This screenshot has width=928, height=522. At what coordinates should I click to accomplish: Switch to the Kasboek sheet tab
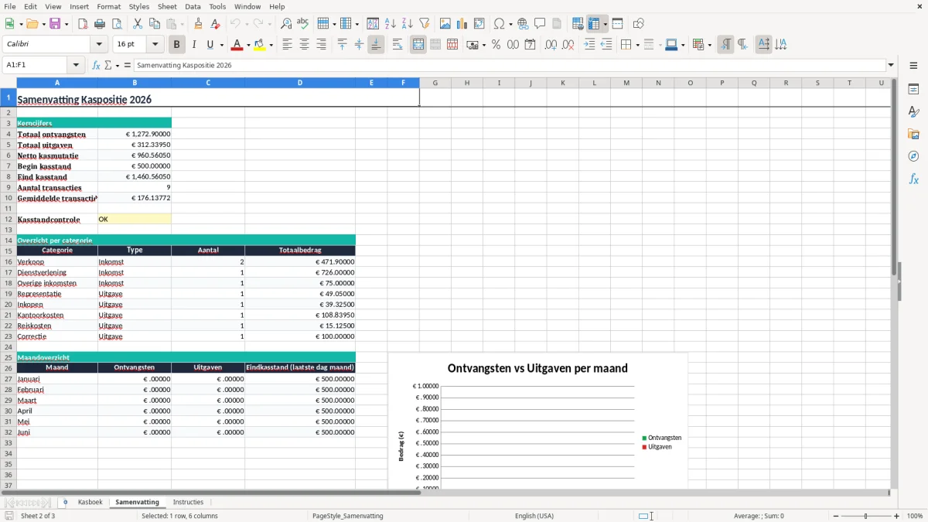[90, 503]
